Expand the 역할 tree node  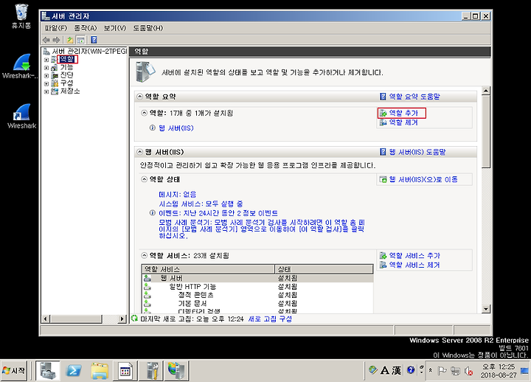[x=46, y=60]
